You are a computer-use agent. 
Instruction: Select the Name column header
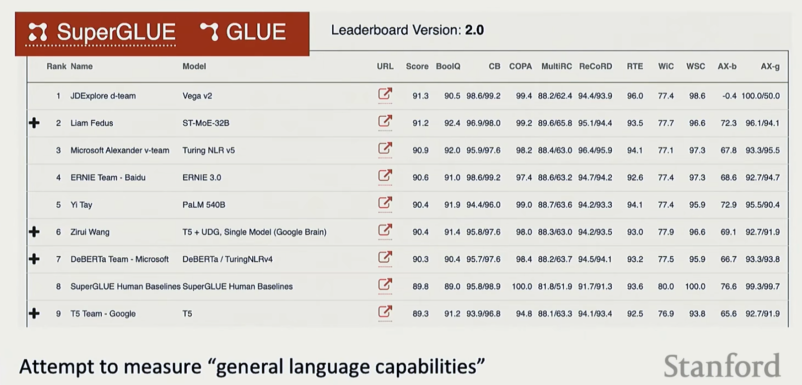tap(81, 66)
